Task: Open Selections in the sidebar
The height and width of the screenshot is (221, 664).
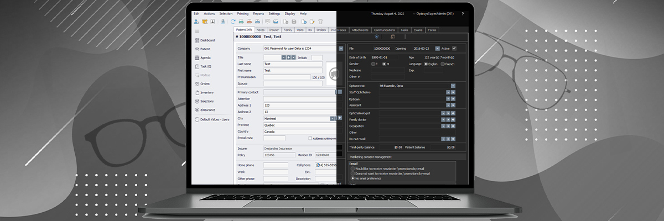Action: pyautogui.click(x=204, y=101)
